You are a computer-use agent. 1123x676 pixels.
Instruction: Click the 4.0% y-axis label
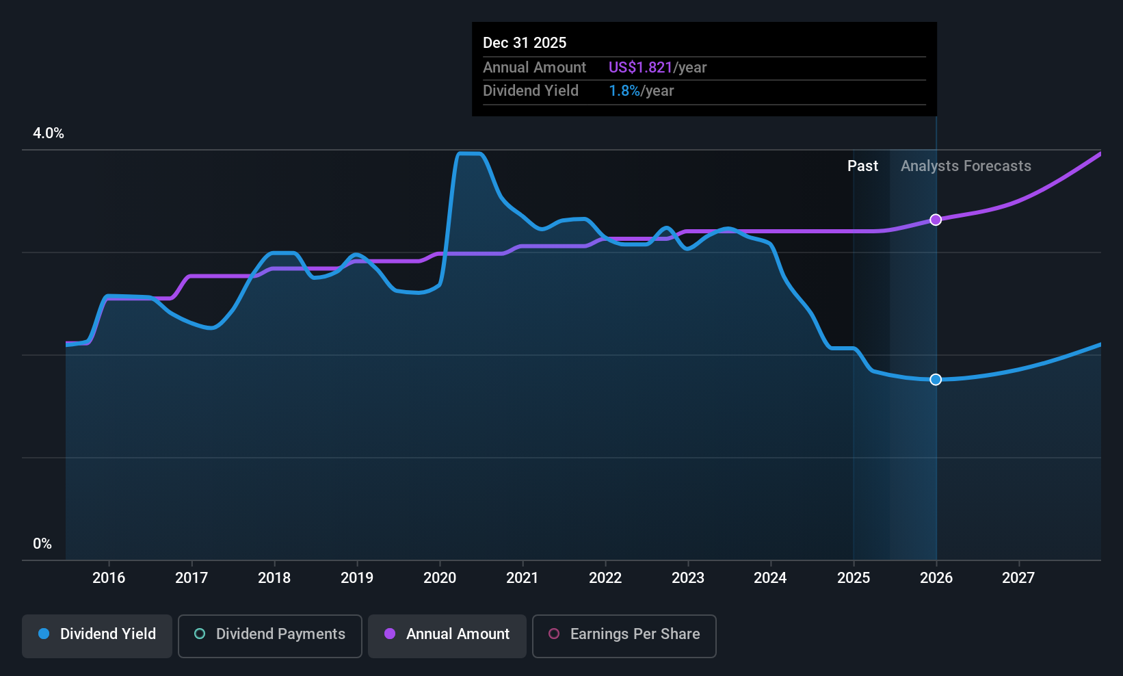[49, 133]
